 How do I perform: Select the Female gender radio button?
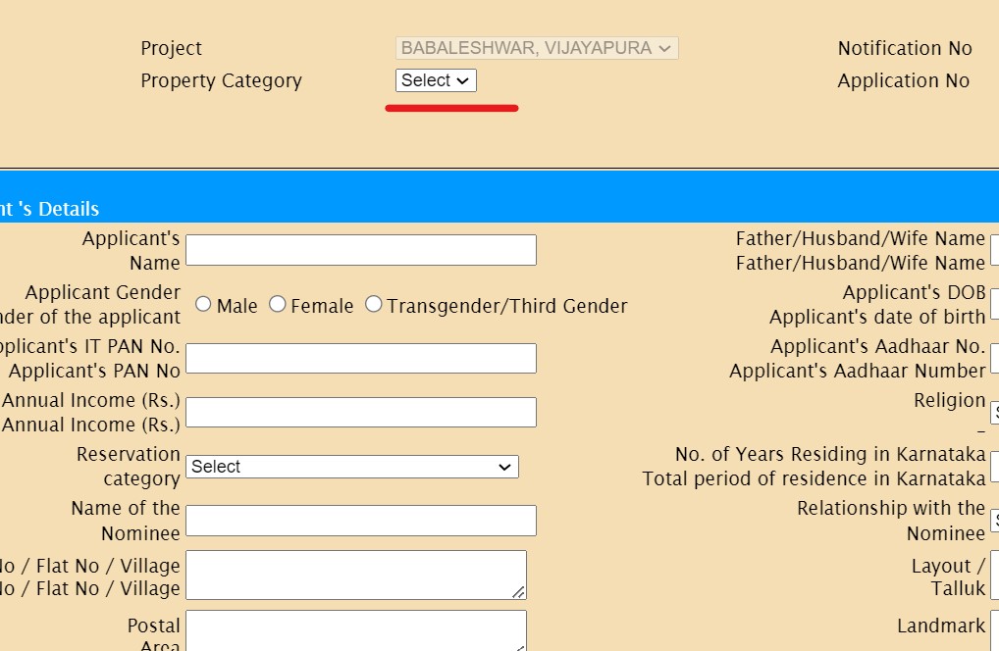coord(278,305)
